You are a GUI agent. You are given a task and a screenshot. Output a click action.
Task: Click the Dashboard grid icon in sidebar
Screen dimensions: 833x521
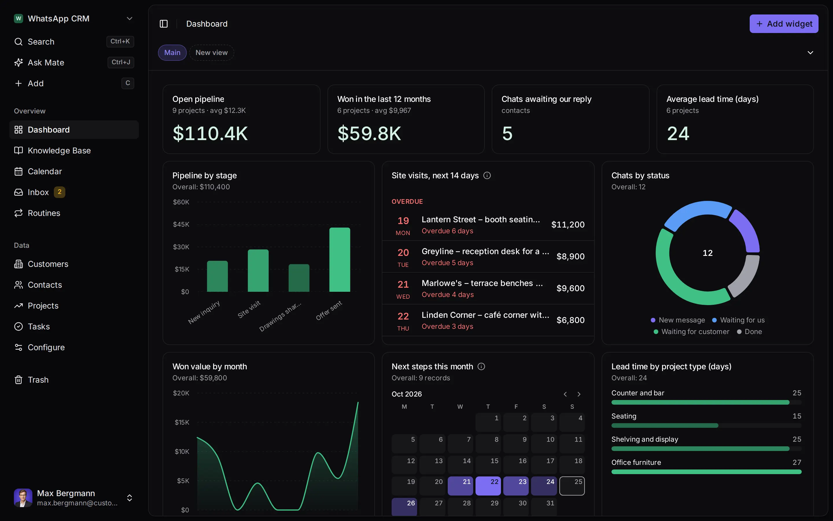18,130
